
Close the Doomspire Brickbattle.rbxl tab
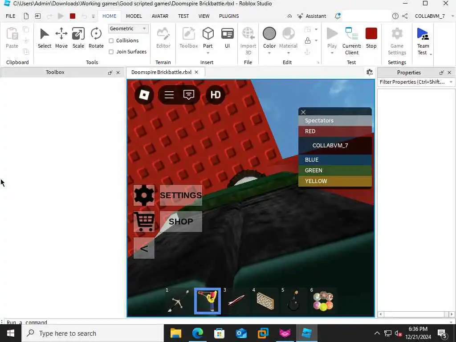pos(196,72)
